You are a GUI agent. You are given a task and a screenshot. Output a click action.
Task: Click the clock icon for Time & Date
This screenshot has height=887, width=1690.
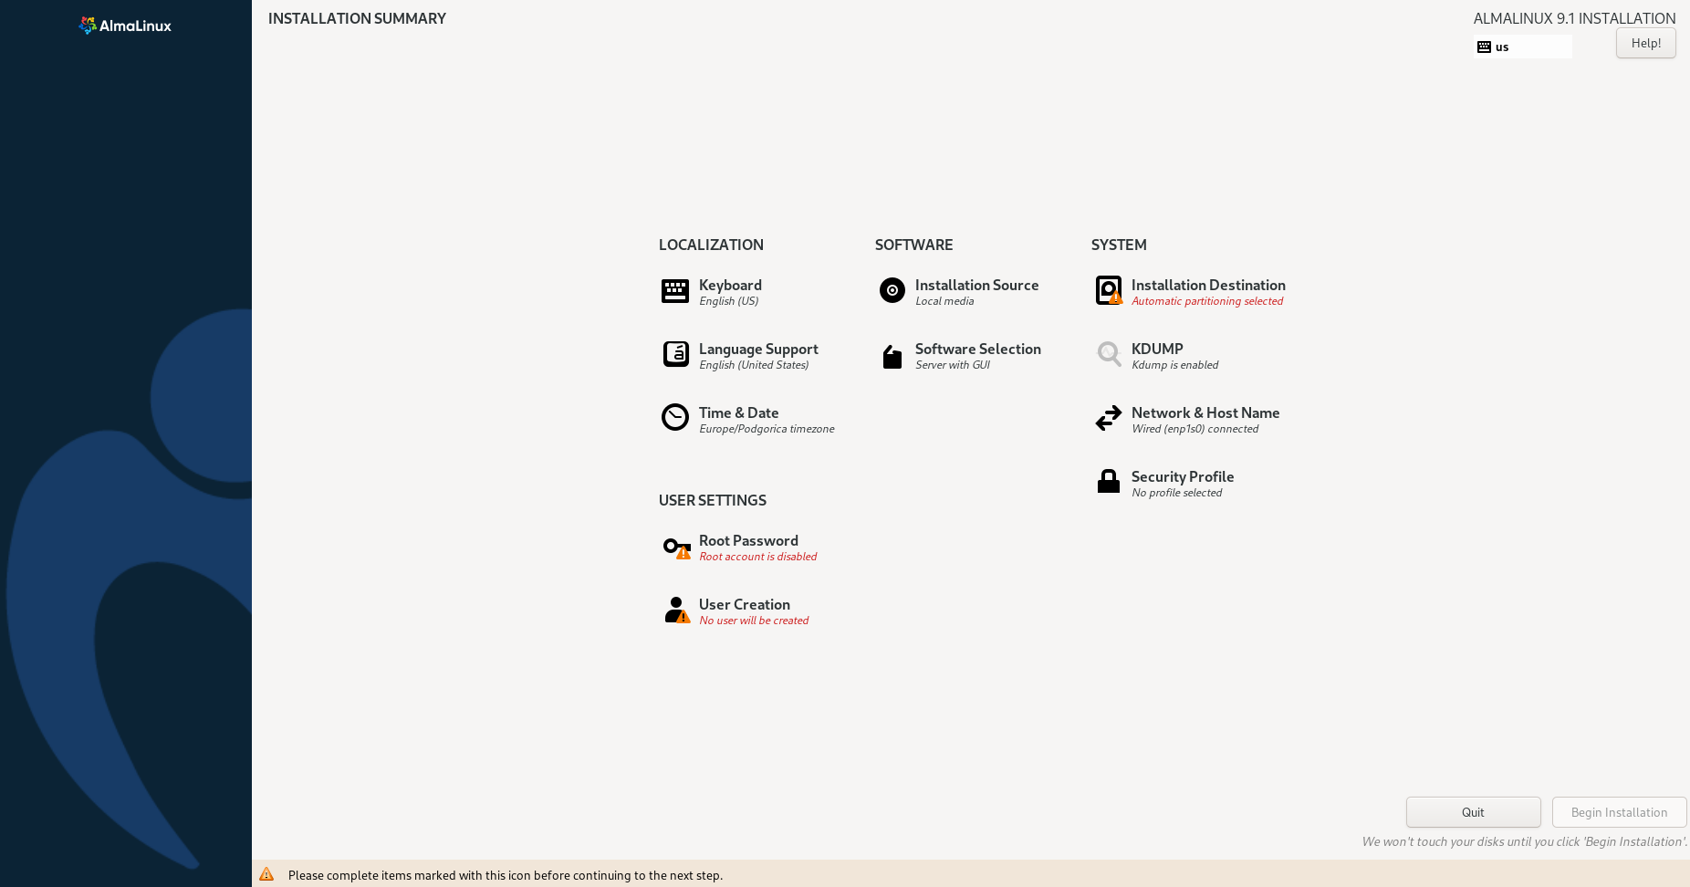click(x=675, y=417)
